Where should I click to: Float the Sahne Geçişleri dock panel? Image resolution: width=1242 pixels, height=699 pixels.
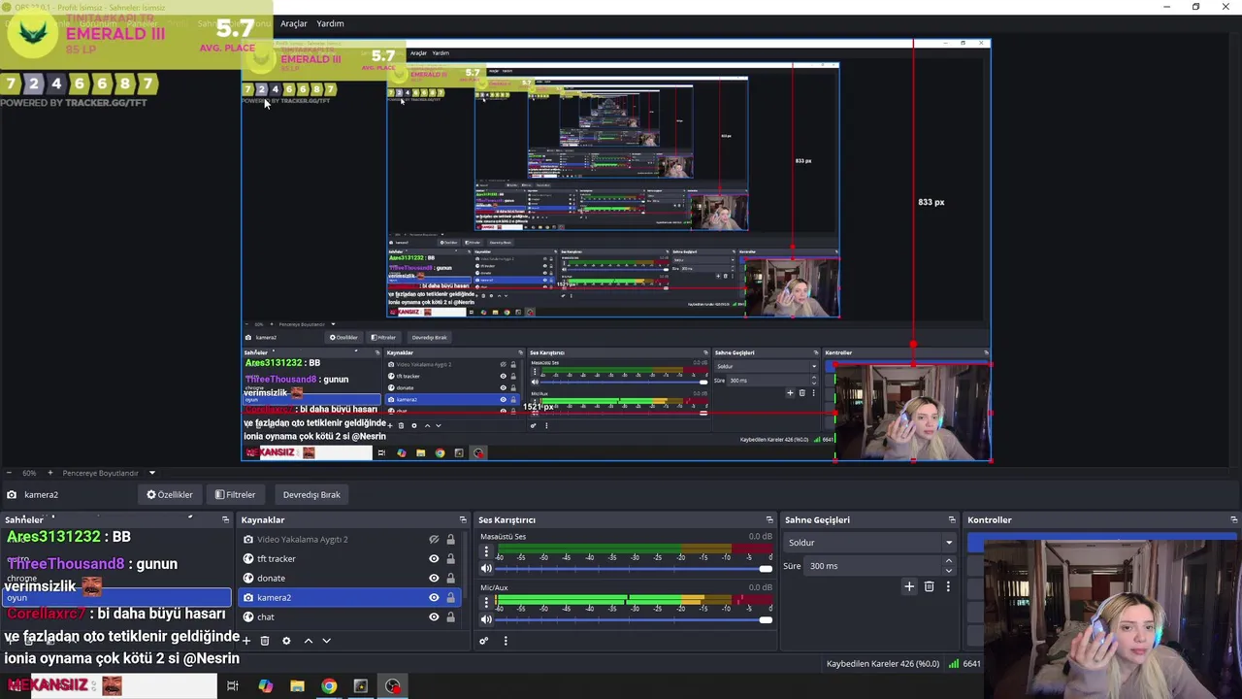(952, 520)
